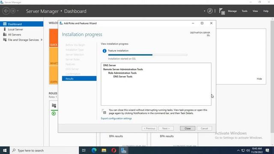Image resolution: width=274 pixels, height=154 pixels.
Task: Click the Server Manager forward arrow
Action: point(13,11)
